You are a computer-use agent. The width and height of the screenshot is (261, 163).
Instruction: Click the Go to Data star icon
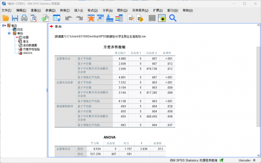tap(91, 18)
